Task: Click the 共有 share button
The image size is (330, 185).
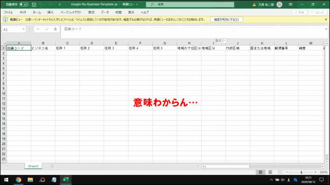Action: (x=300, y=12)
